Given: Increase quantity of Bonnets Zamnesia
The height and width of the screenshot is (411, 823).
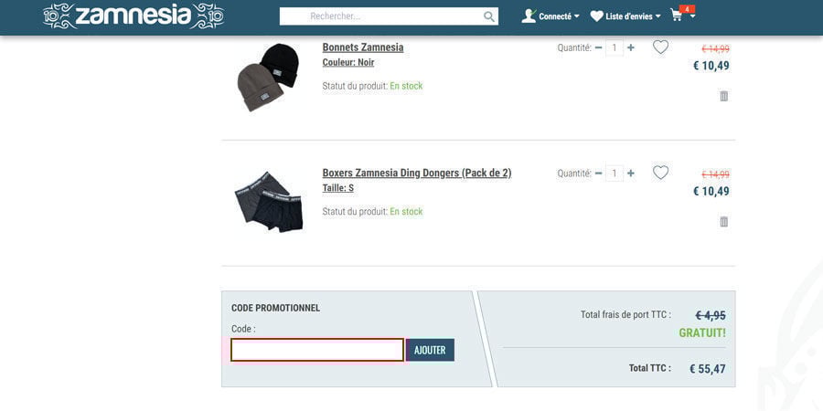Looking at the screenshot, I should pyautogui.click(x=630, y=47).
